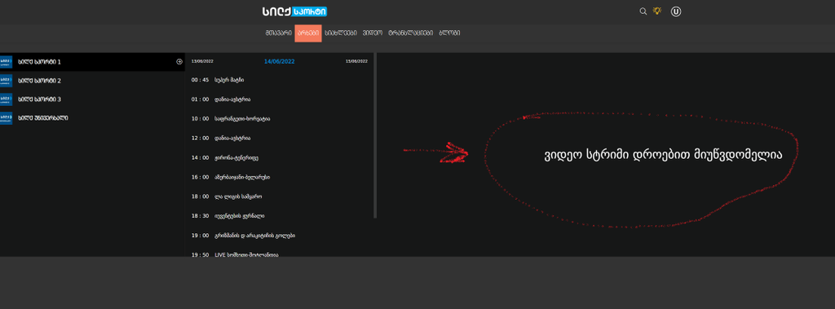Select the highlighted არხები tab
Image resolution: width=835 pixels, height=309 pixels.
click(308, 33)
